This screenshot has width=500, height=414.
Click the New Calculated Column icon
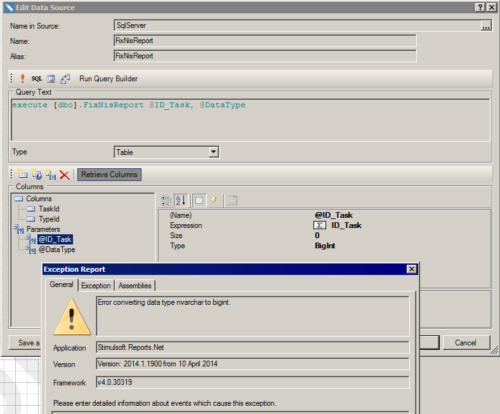point(37,175)
